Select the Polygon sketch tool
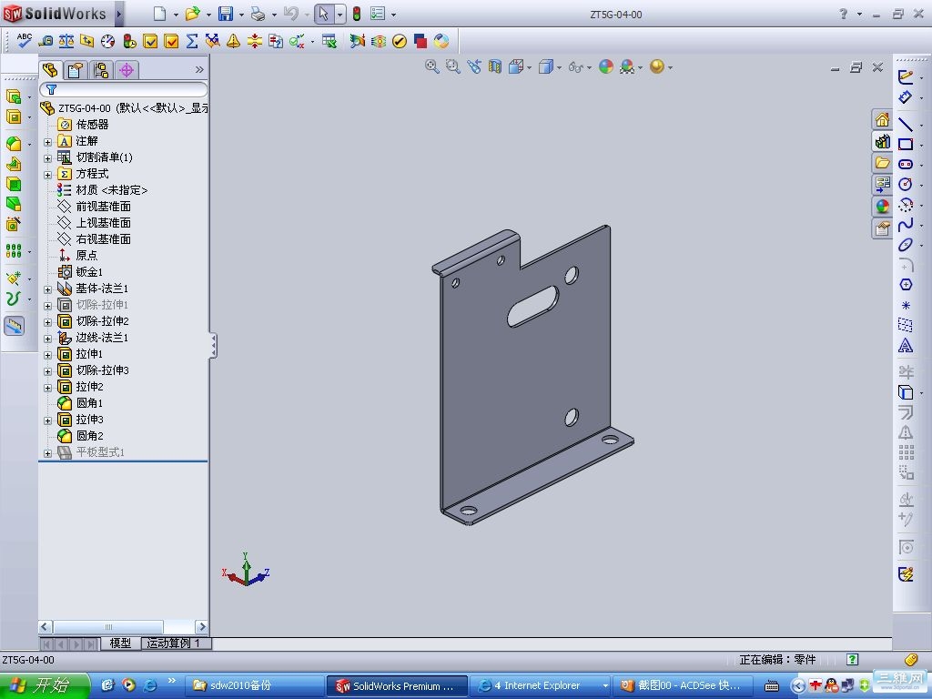 coord(906,285)
